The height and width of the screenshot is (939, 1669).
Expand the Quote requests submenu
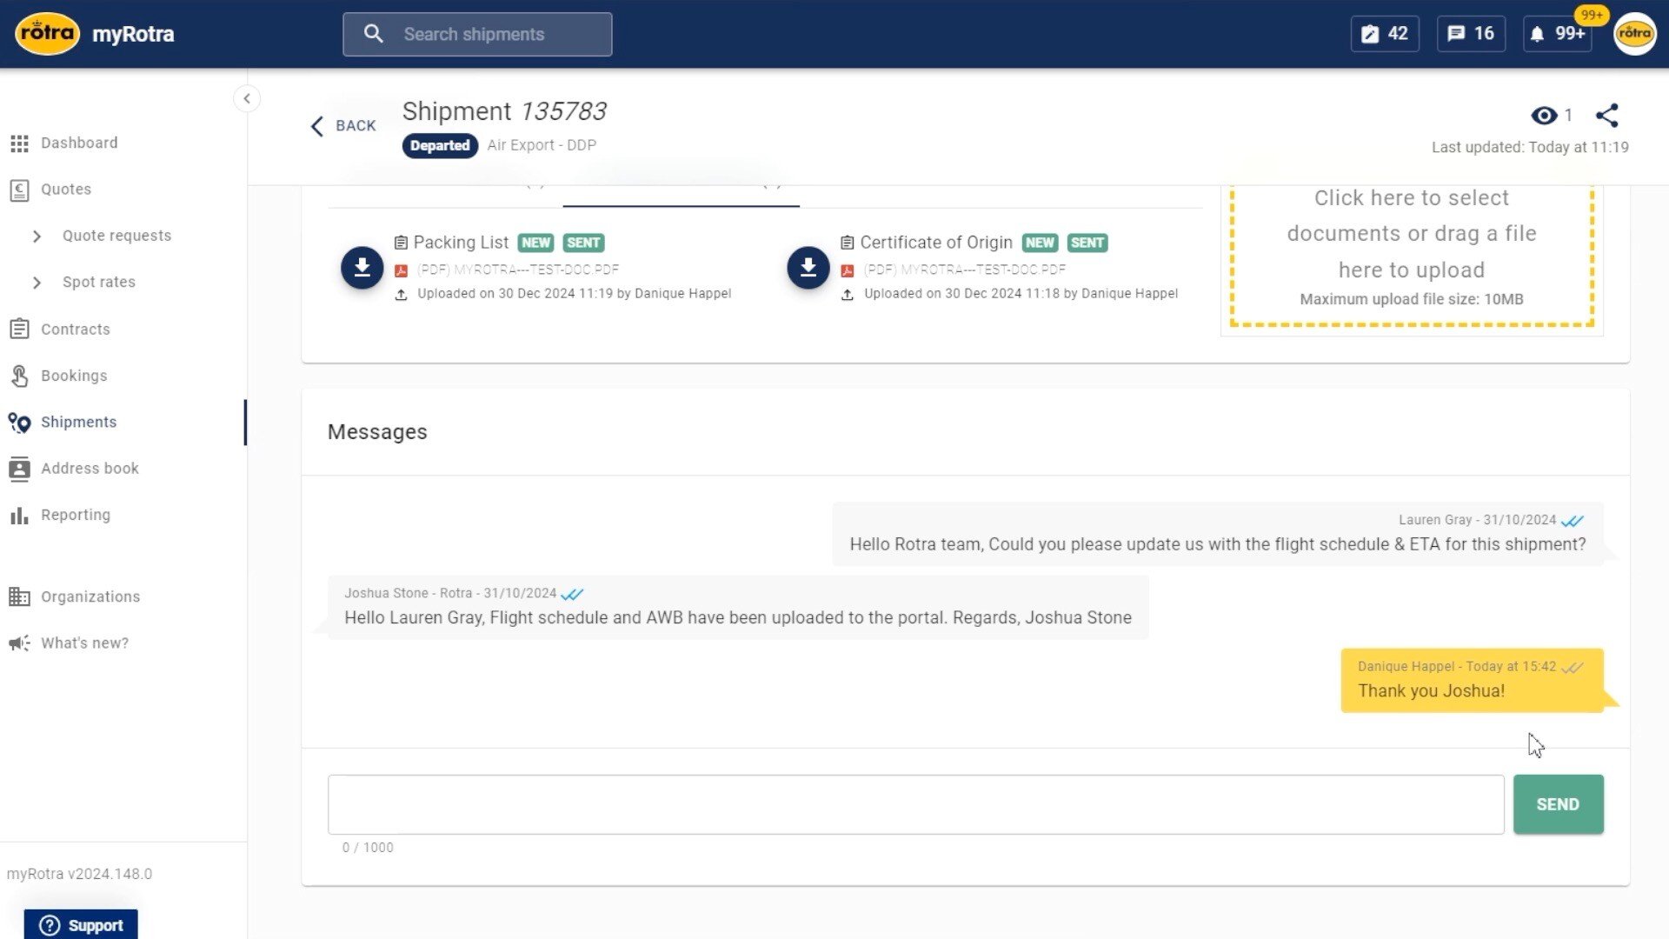(116, 235)
